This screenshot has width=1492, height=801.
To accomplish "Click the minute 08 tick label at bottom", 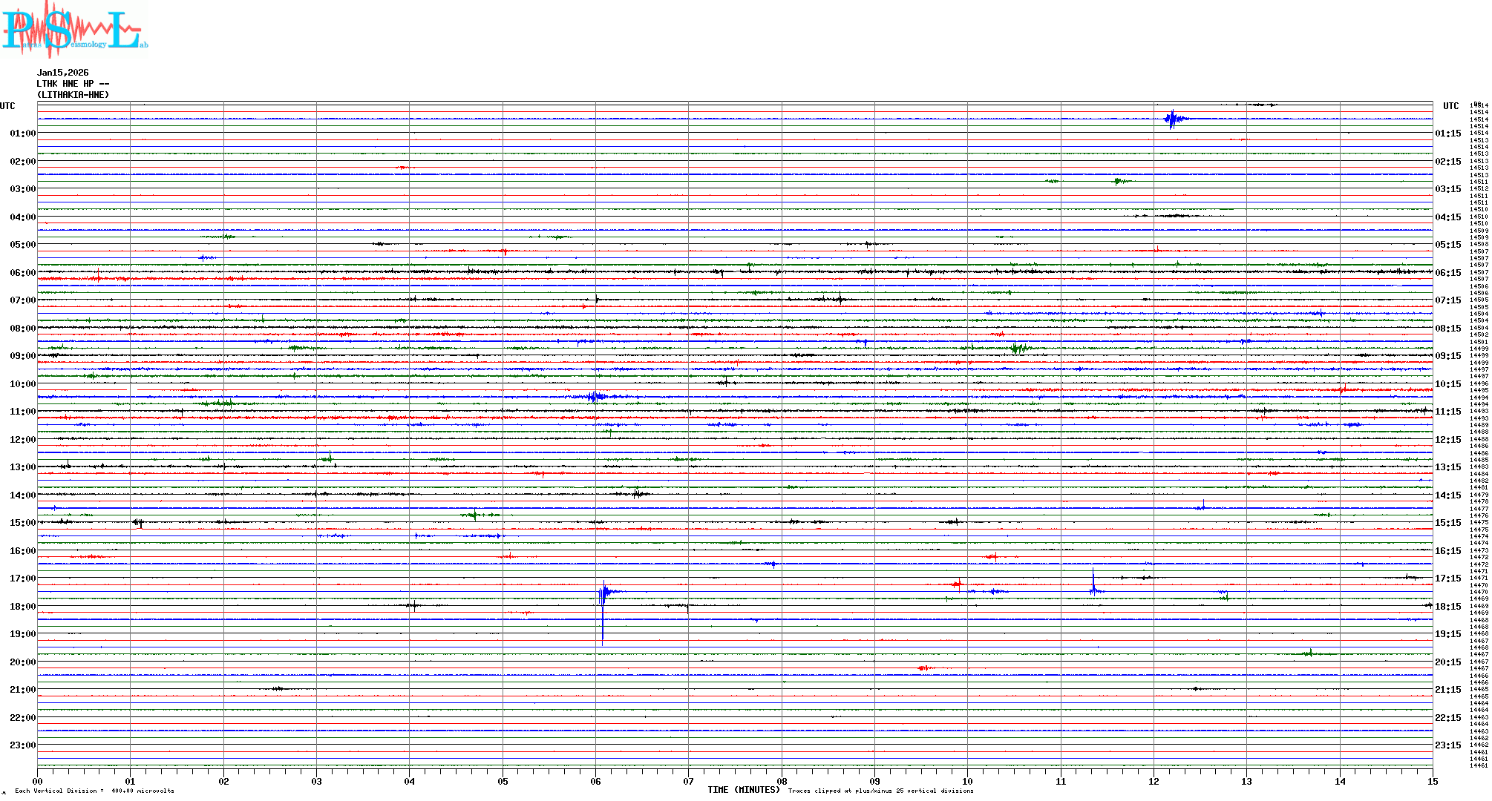I will click(782, 782).
